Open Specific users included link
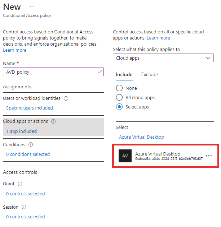This screenshot has width=221, height=227. [30, 108]
